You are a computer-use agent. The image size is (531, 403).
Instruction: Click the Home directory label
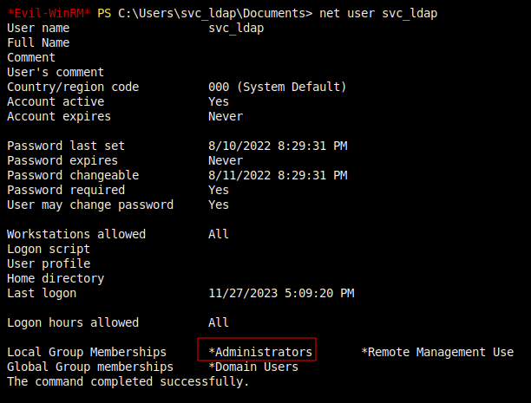(56, 278)
